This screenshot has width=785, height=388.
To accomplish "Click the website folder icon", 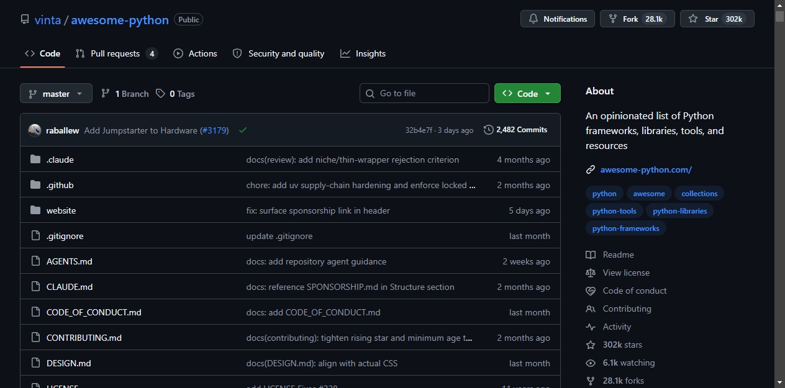I will (35, 210).
